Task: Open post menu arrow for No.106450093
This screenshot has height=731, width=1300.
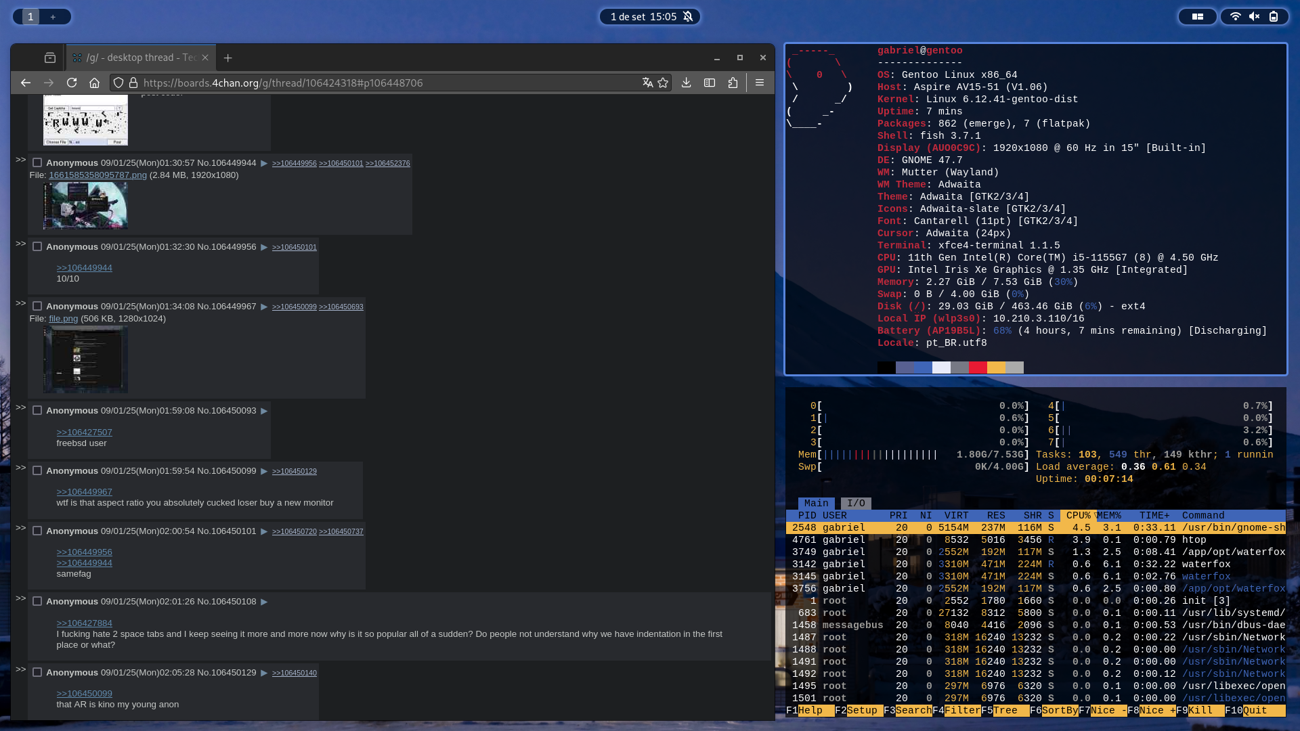Action: 264,411
